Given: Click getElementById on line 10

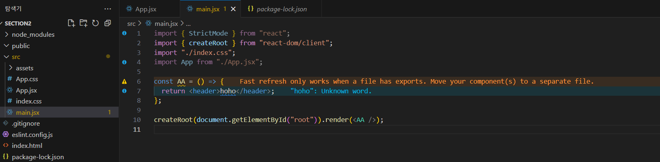Looking at the screenshot, I should [259, 120].
